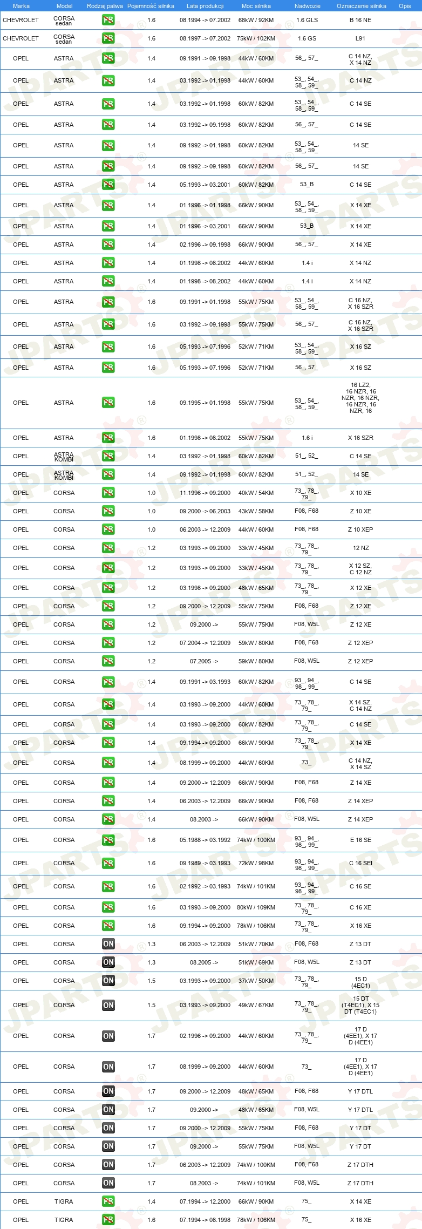Screen dimensions: 422x1229
Task: Select the body cell '1.6 GLS'
Action: point(307,20)
